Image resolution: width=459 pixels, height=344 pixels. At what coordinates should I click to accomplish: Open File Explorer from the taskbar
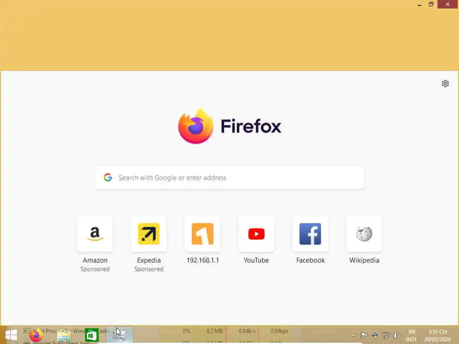click(x=64, y=335)
